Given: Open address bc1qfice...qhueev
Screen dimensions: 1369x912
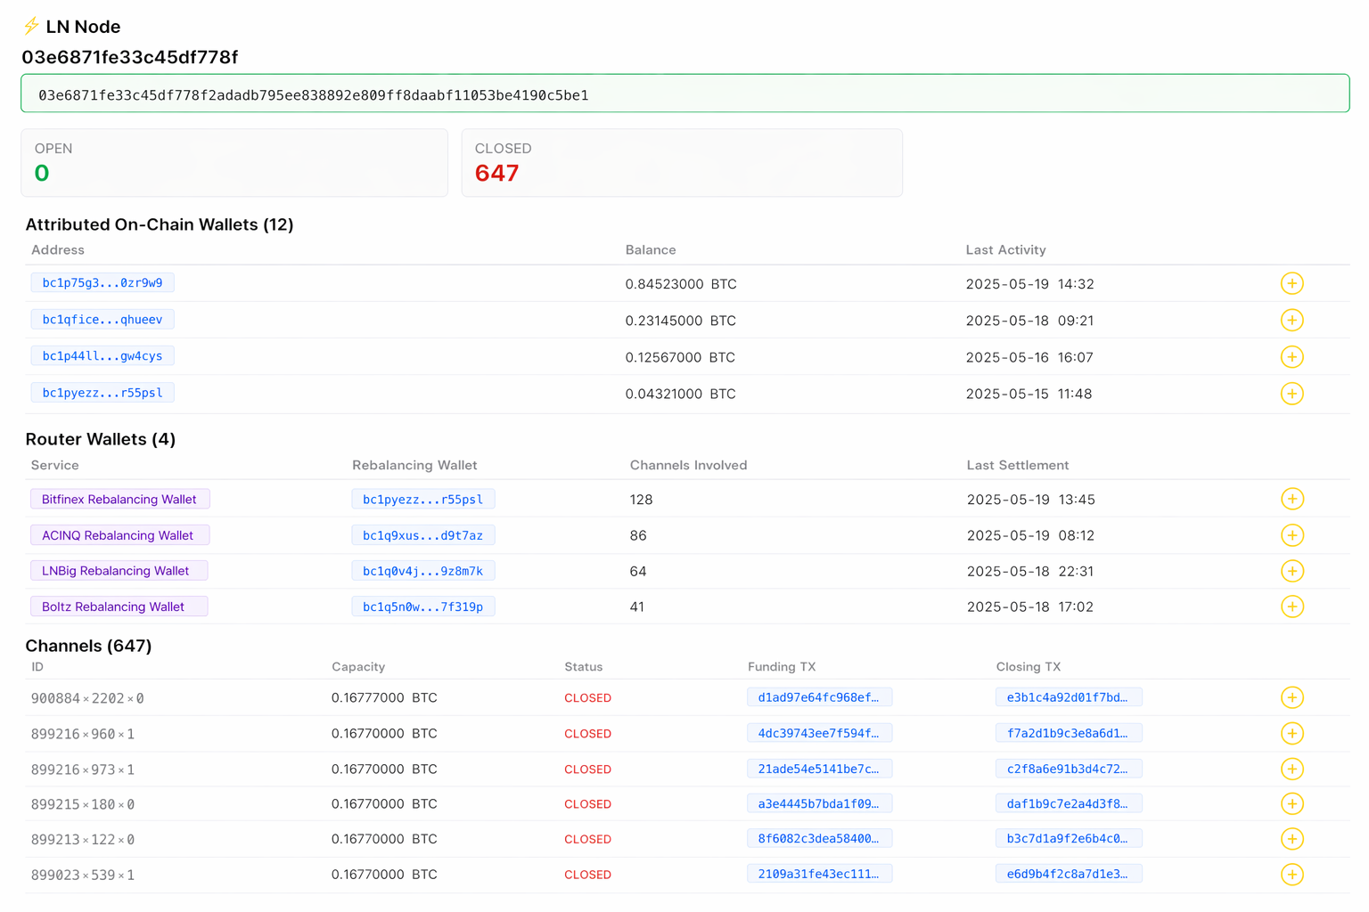Looking at the screenshot, I should (x=102, y=320).
